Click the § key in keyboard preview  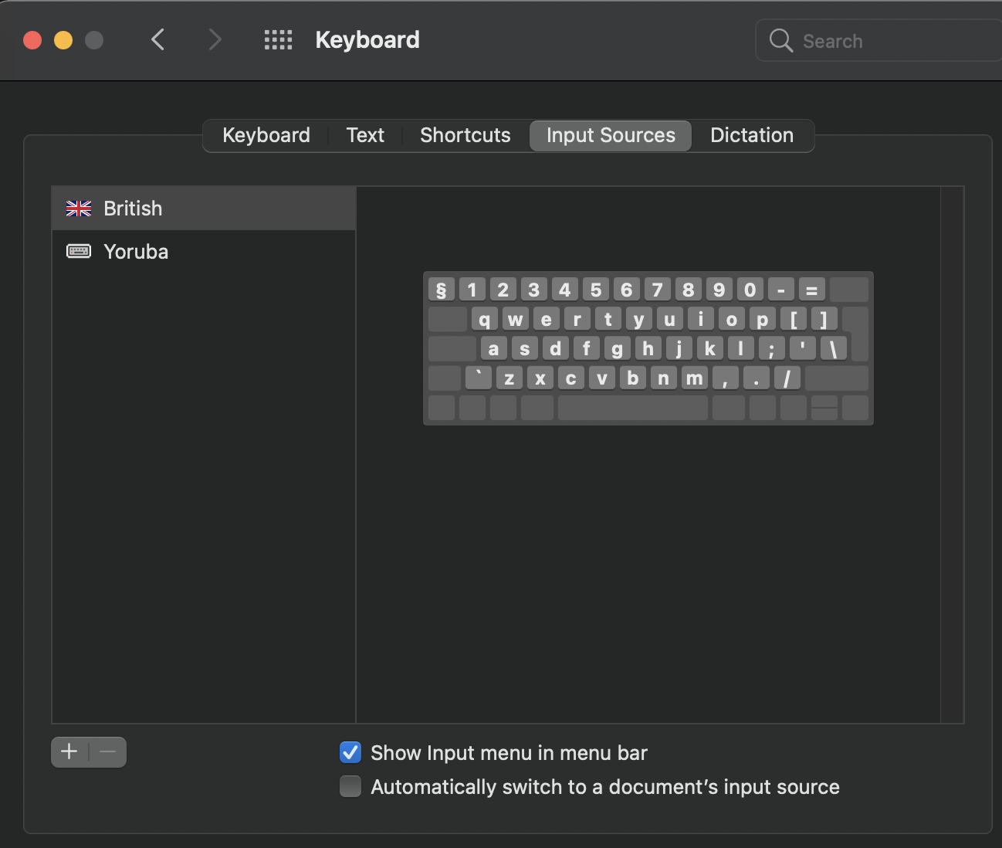pyautogui.click(x=441, y=290)
